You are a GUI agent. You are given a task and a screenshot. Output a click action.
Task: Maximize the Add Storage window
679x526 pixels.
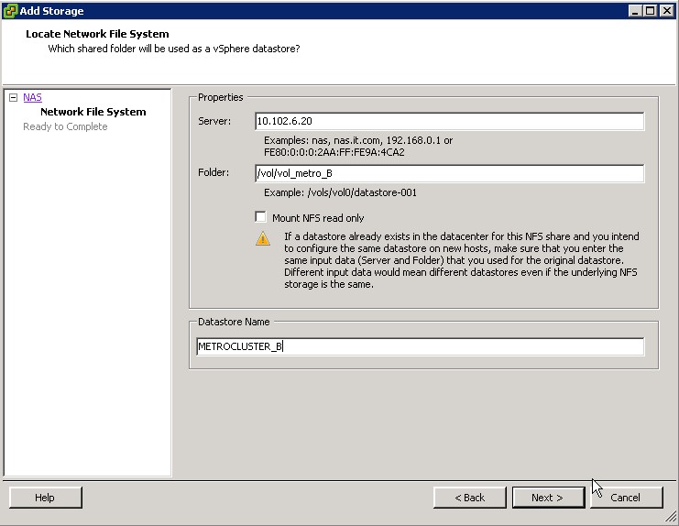point(651,11)
